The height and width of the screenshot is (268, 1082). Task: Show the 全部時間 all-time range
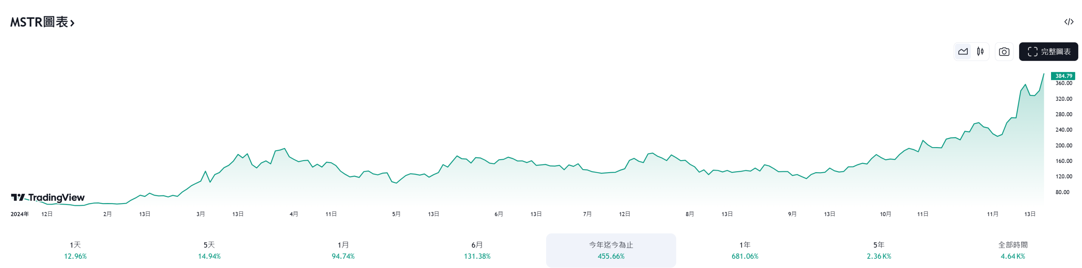1013,250
